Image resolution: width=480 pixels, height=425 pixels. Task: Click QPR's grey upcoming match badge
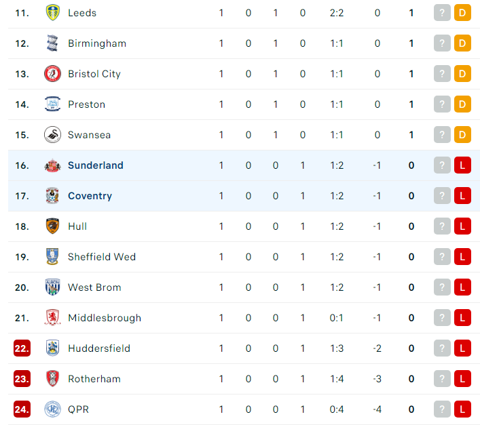pos(442,409)
